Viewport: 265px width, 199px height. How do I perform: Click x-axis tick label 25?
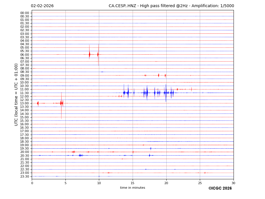200,183
